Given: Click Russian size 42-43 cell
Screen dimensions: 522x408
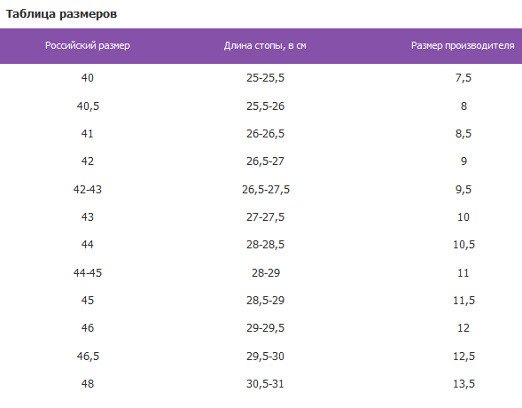Looking at the screenshot, I should (x=88, y=189).
